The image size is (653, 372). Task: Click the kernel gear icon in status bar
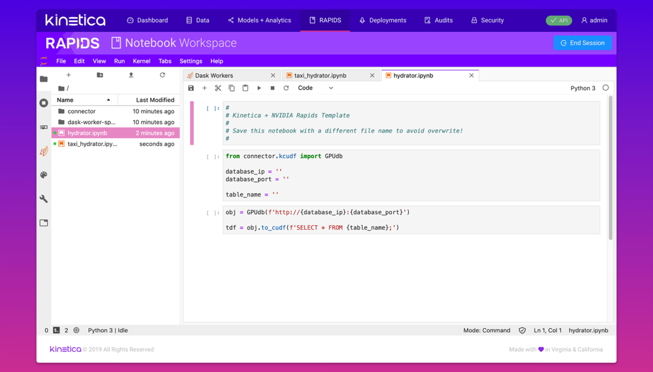(76, 330)
